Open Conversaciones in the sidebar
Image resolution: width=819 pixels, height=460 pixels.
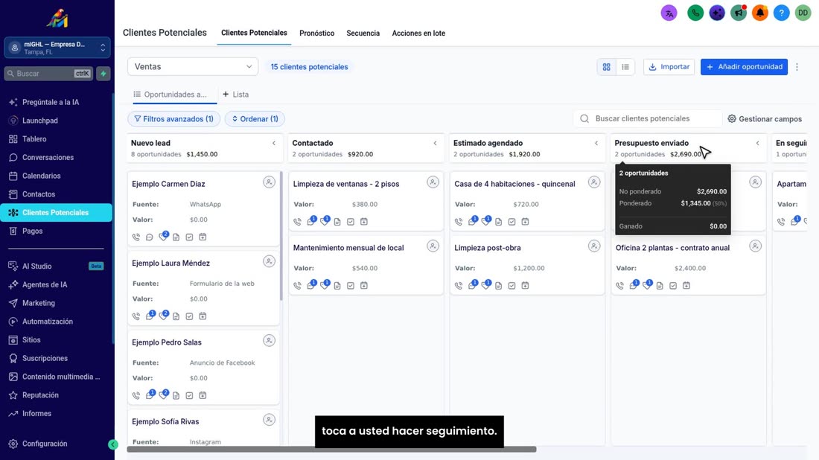pyautogui.click(x=48, y=158)
